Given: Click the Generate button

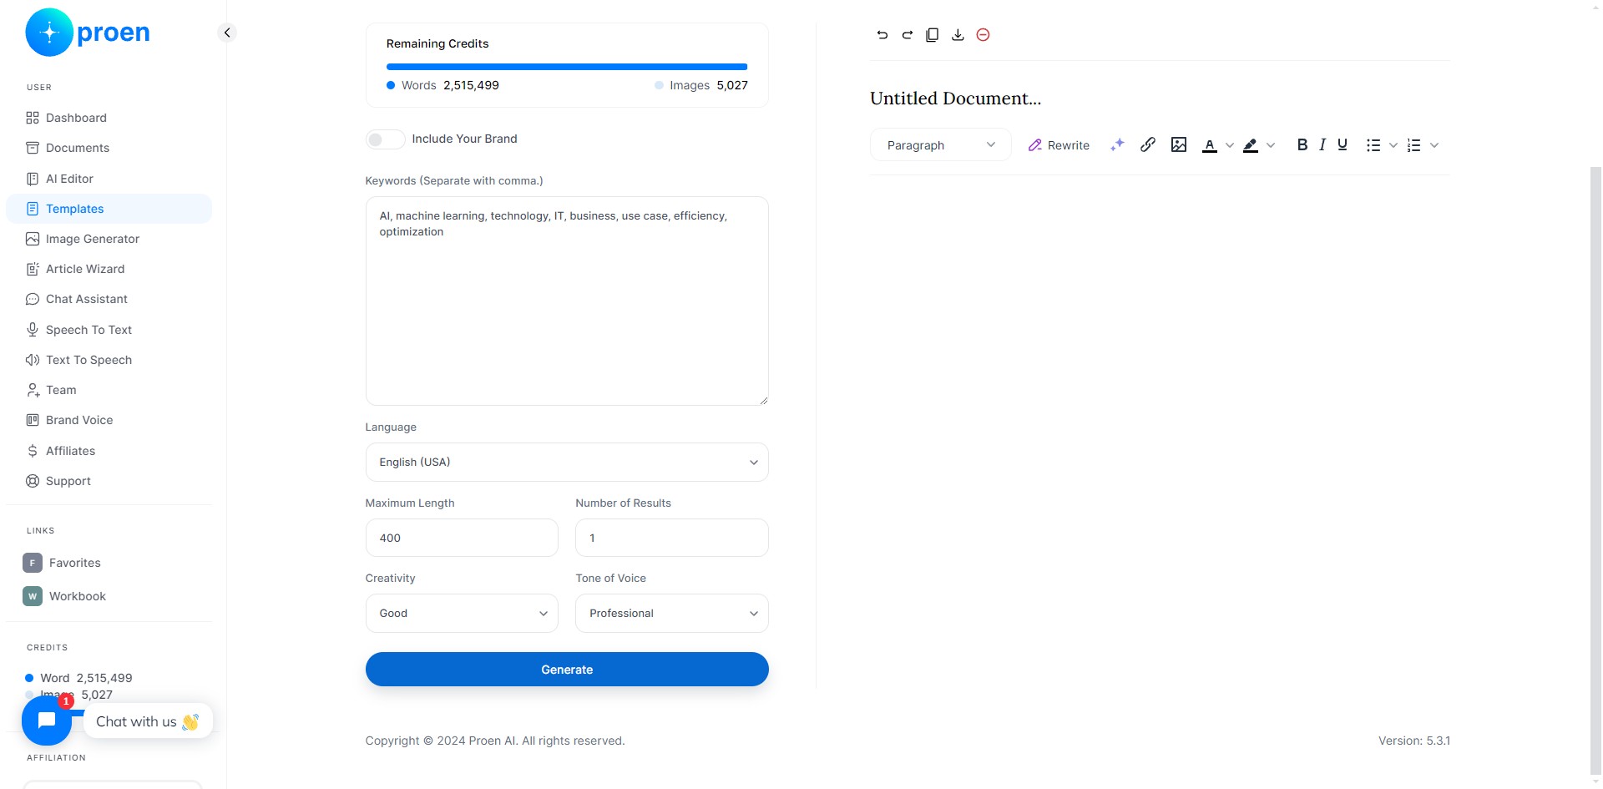Looking at the screenshot, I should tap(567, 670).
